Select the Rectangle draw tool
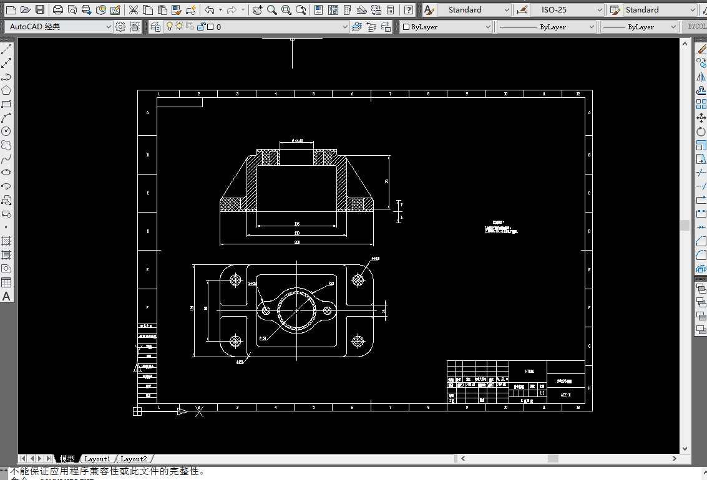This screenshot has height=480, width=707. coord(6,104)
